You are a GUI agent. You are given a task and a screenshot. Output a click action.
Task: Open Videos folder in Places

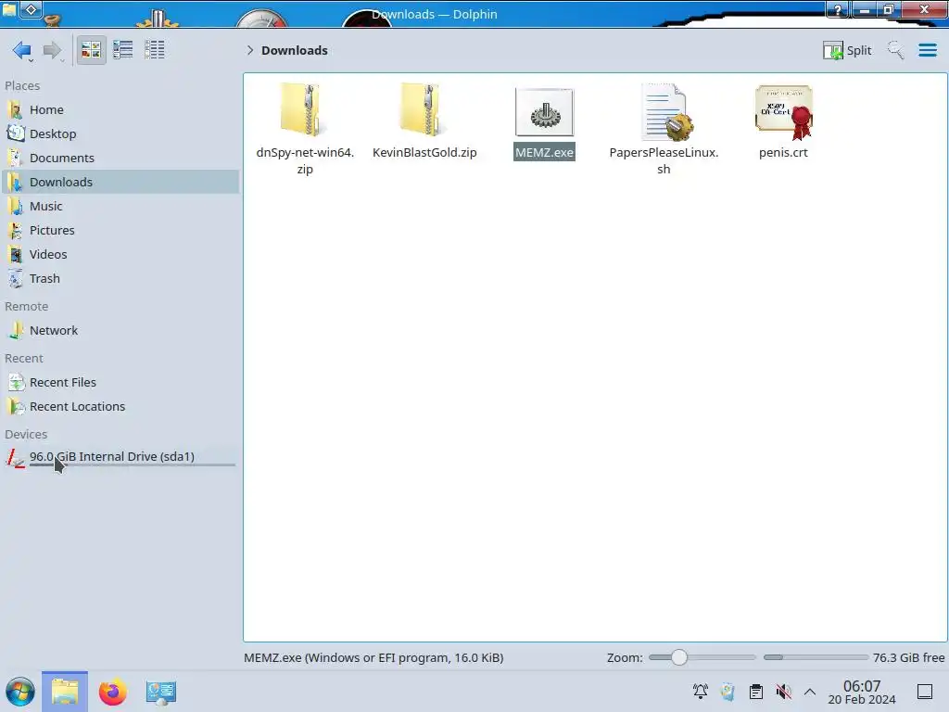pyautogui.click(x=120, y=255)
